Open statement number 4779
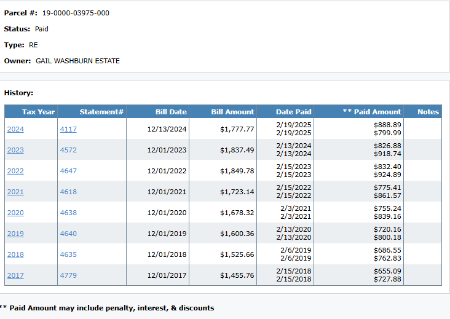 [x=68, y=275]
